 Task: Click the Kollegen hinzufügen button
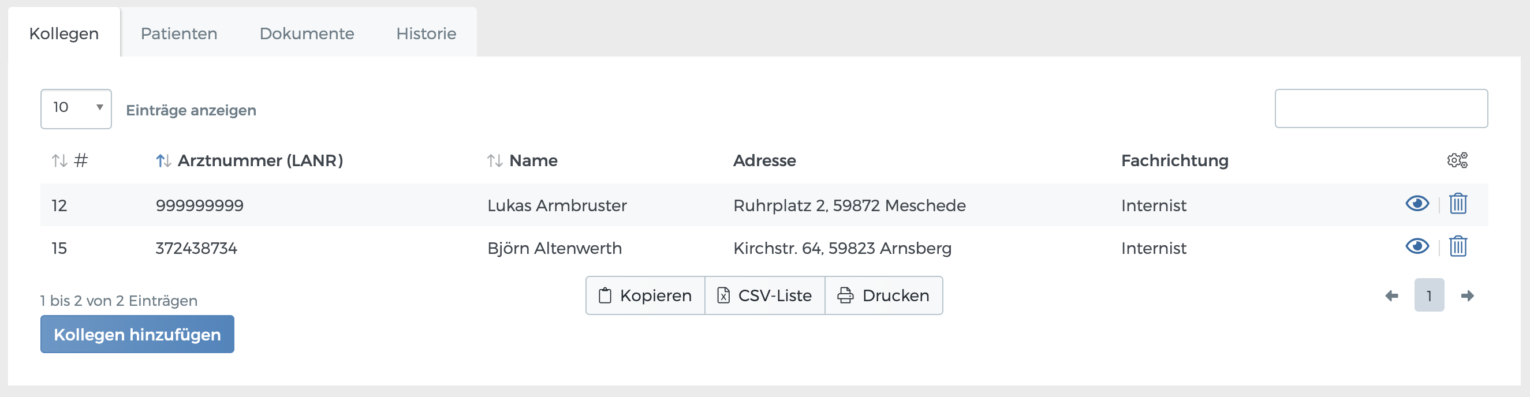click(x=137, y=334)
